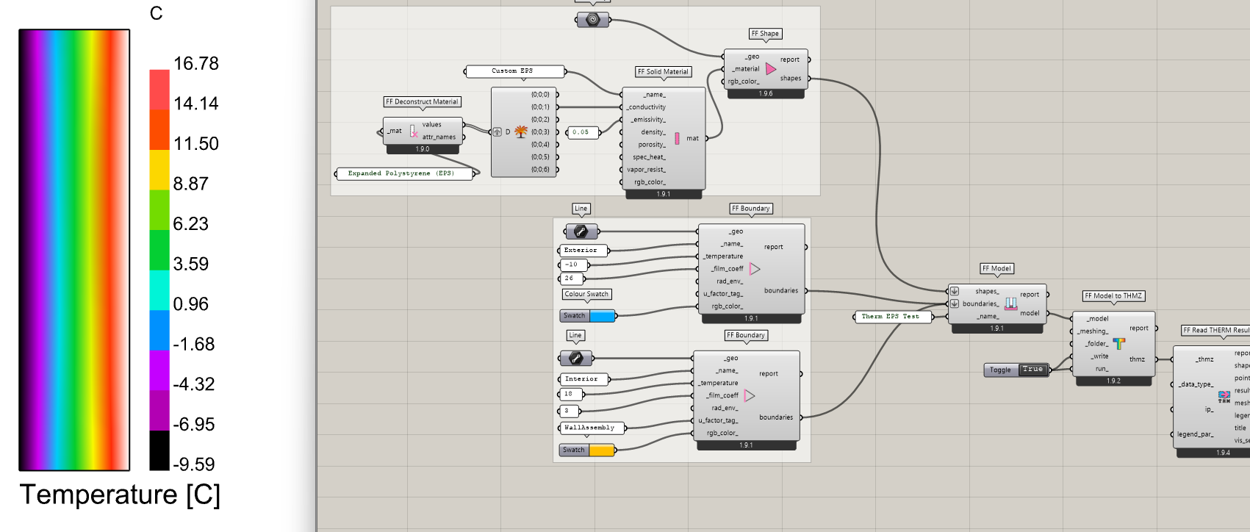Select the FF Solid Material component icon
The height and width of the screenshot is (532, 1250).
(677, 138)
